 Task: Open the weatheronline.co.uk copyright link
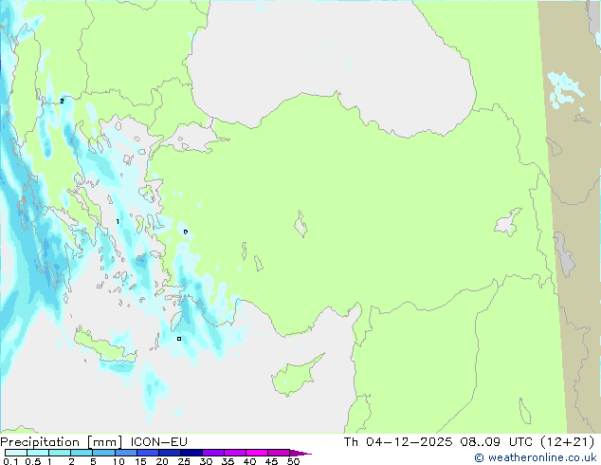pos(536,457)
